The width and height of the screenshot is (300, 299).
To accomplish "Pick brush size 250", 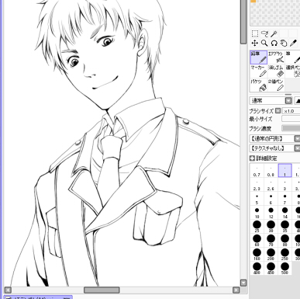I will pos(284,255).
